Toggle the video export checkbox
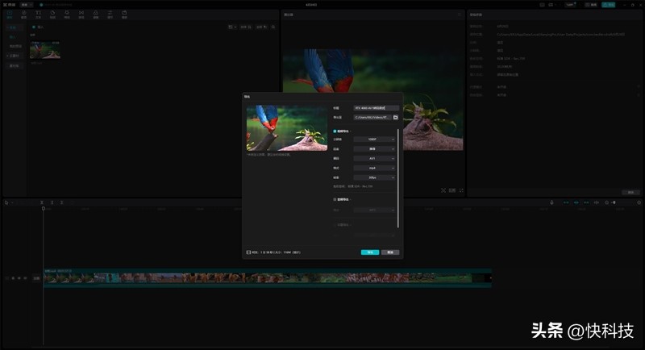Viewport: 645px width, 350px height. (335, 131)
